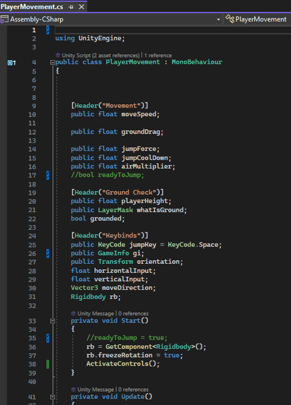Screen dimensions: 291x405
Task: Click the playerHeight variable name
Action: coord(144,201)
